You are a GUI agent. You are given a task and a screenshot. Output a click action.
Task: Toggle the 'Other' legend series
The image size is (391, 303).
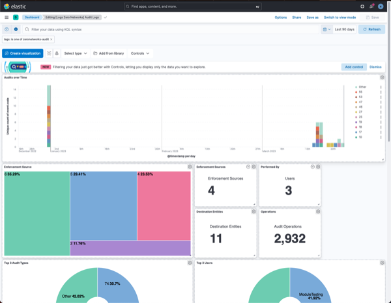pyautogui.click(x=361, y=86)
